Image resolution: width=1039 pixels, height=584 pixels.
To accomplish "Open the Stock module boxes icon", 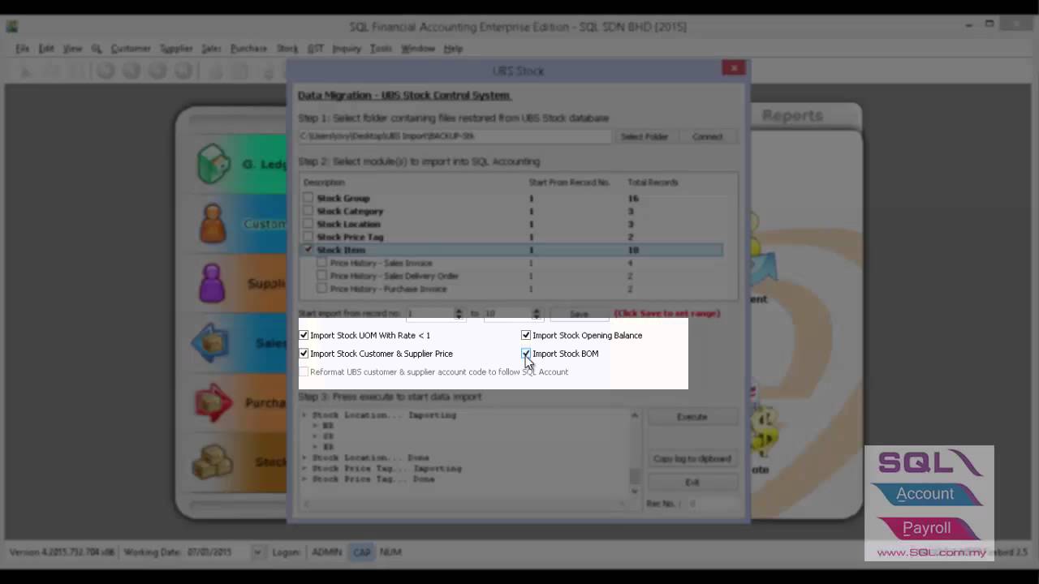I will (x=212, y=462).
